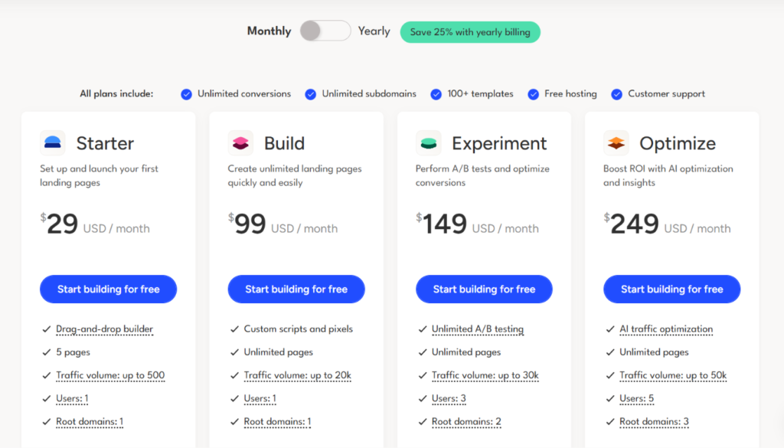This screenshot has width=784, height=448.
Task: Click checkmark beside Unlimited A/B testing
Action: (423, 329)
